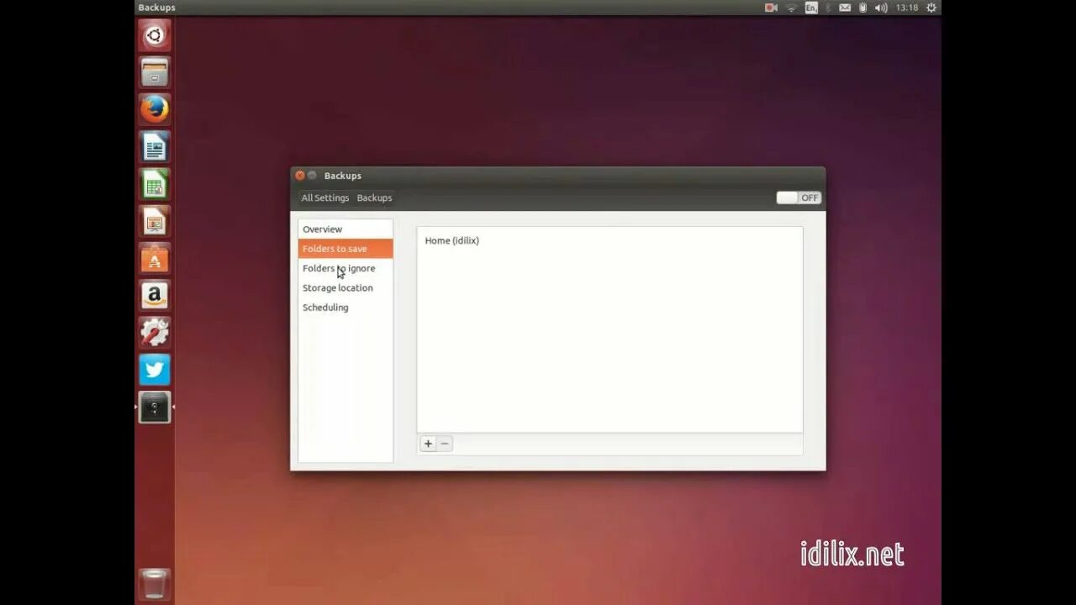Launch Firefox from the dock
This screenshot has height=605, width=1076.
[x=155, y=109]
